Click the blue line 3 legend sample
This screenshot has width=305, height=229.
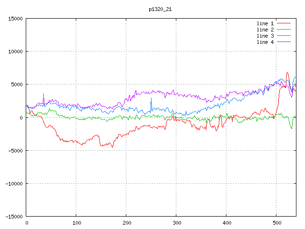[284, 36]
